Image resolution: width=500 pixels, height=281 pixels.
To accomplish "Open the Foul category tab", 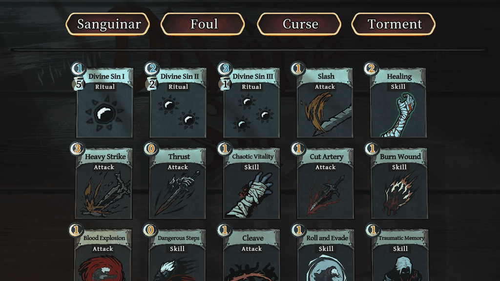I will tap(203, 24).
